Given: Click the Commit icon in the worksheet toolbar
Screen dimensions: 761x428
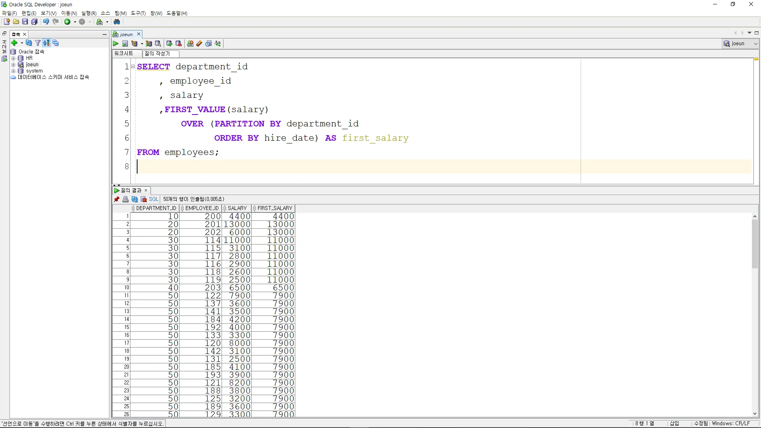Looking at the screenshot, I should coord(169,44).
